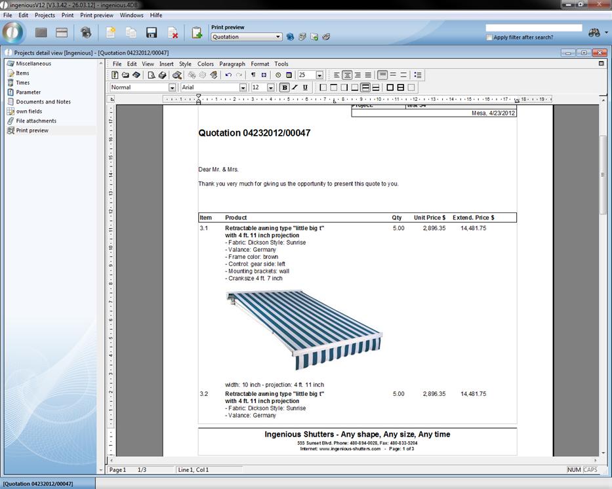Click the delete record icon with red X
The height and width of the screenshot is (489, 612).
[x=173, y=33]
